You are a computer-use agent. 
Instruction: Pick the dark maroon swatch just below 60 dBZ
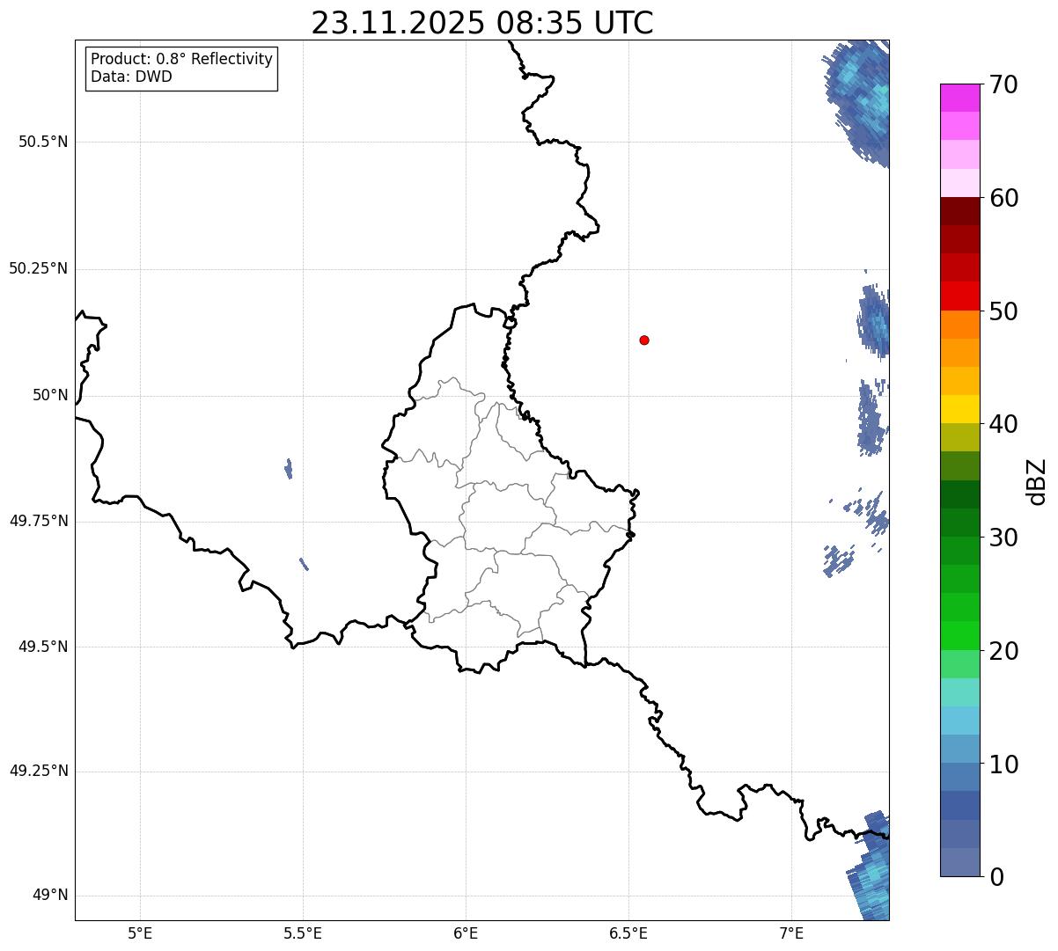coord(960,211)
